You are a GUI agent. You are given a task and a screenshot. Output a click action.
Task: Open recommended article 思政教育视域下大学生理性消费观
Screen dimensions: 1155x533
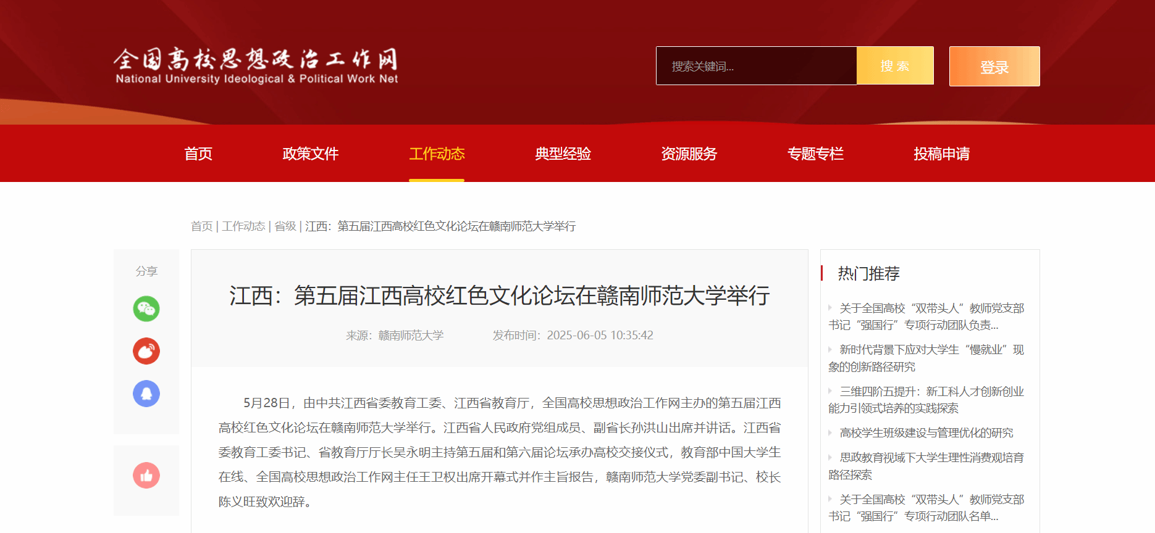tap(926, 466)
